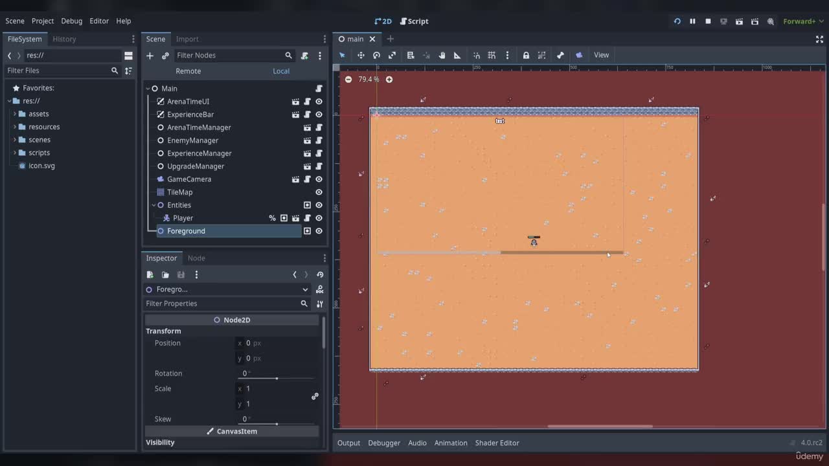Toggle the Scale ratio lock chain icon

pyautogui.click(x=315, y=396)
